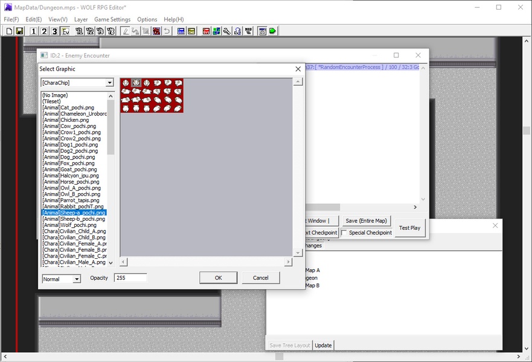
Task: Open the CharaChip graphic type dropdown
Action: (109, 83)
